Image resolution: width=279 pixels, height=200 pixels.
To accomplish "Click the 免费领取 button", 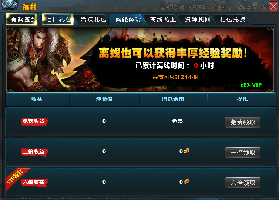I will point(243,122).
